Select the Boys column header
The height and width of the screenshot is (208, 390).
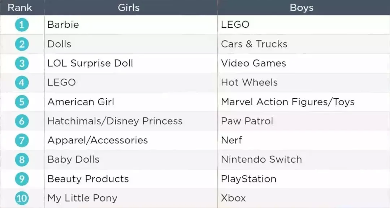coord(302,8)
